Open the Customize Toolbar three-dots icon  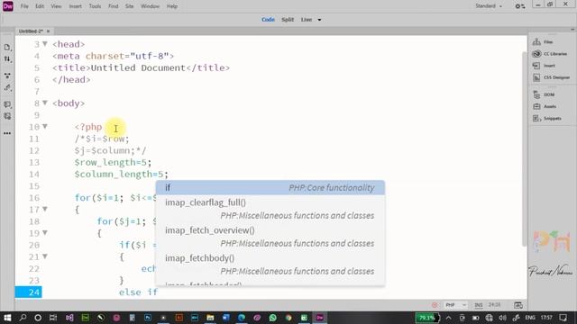click(x=7, y=133)
